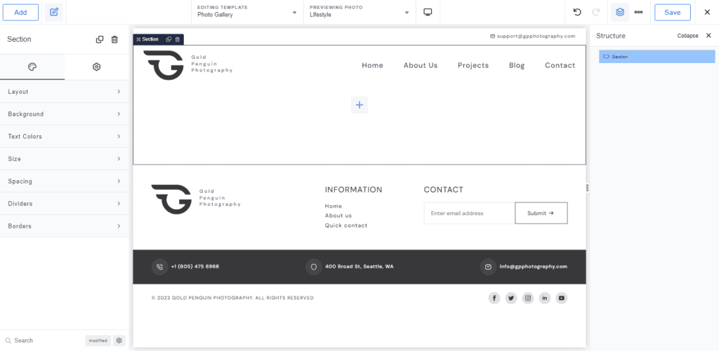Click the Search field in left panel
Image resolution: width=719 pixels, height=351 pixels.
(42, 340)
